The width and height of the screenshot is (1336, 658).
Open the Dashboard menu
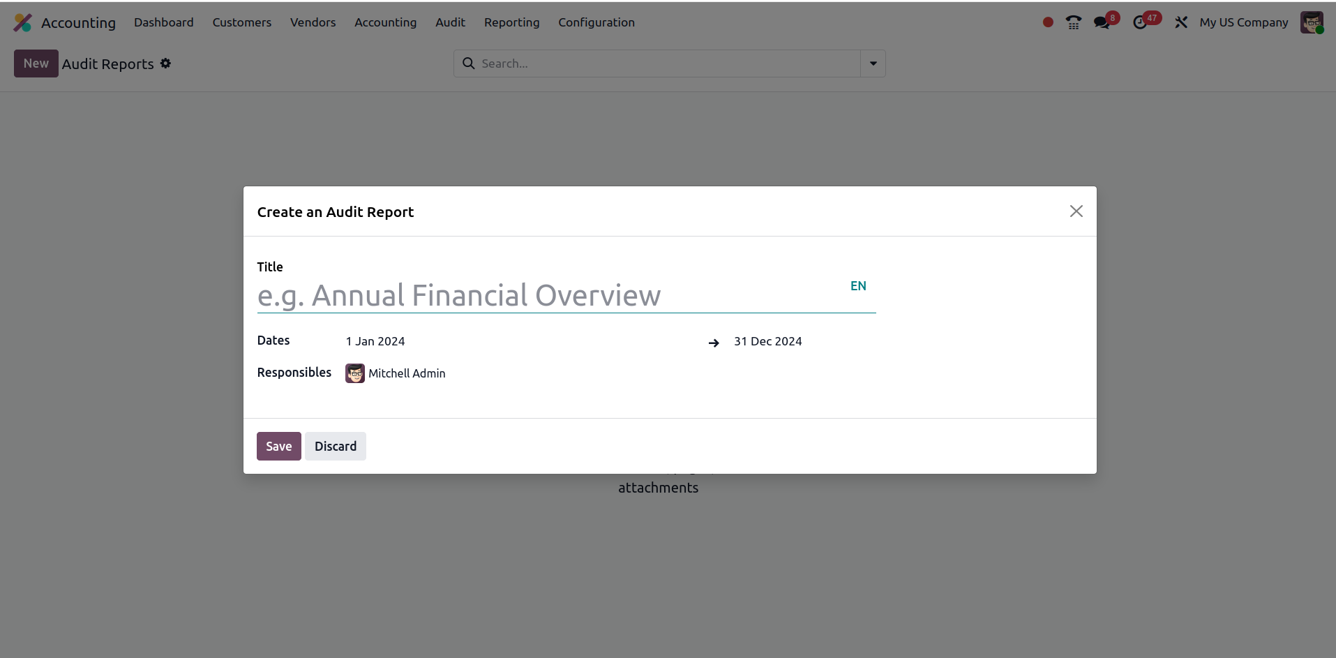pyautogui.click(x=164, y=22)
